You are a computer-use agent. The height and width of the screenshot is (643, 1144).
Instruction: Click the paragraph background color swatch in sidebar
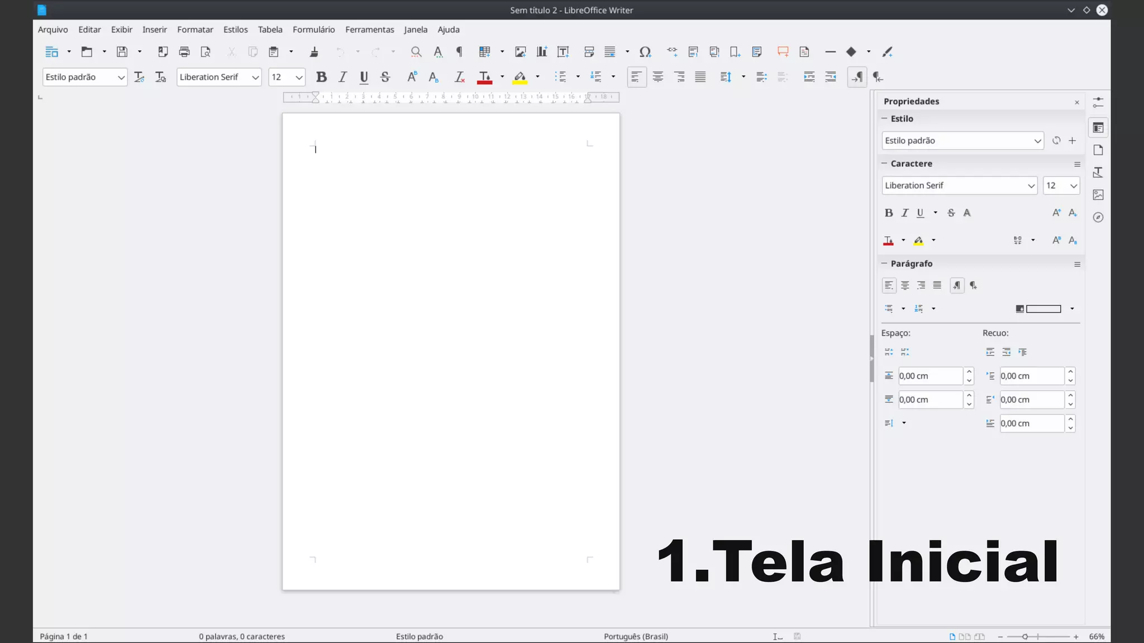tap(1043, 309)
